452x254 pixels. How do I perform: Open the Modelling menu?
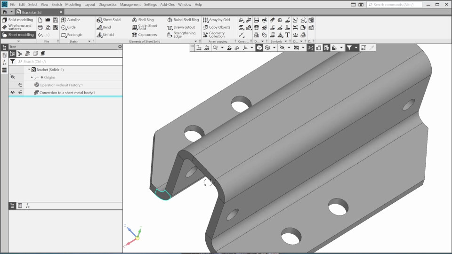(x=73, y=4)
